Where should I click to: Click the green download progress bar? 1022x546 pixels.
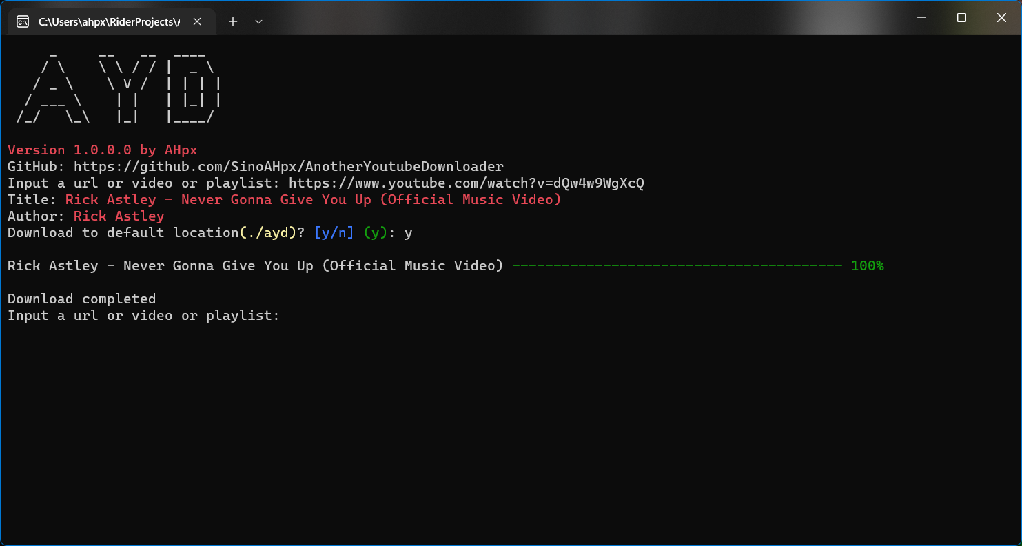point(677,265)
